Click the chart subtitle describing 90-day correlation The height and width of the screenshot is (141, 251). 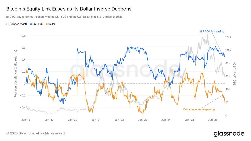pos(64,17)
